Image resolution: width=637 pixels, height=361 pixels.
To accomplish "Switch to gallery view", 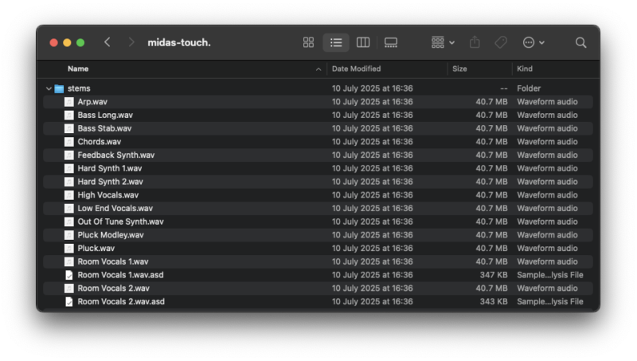I will tap(391, 42).
